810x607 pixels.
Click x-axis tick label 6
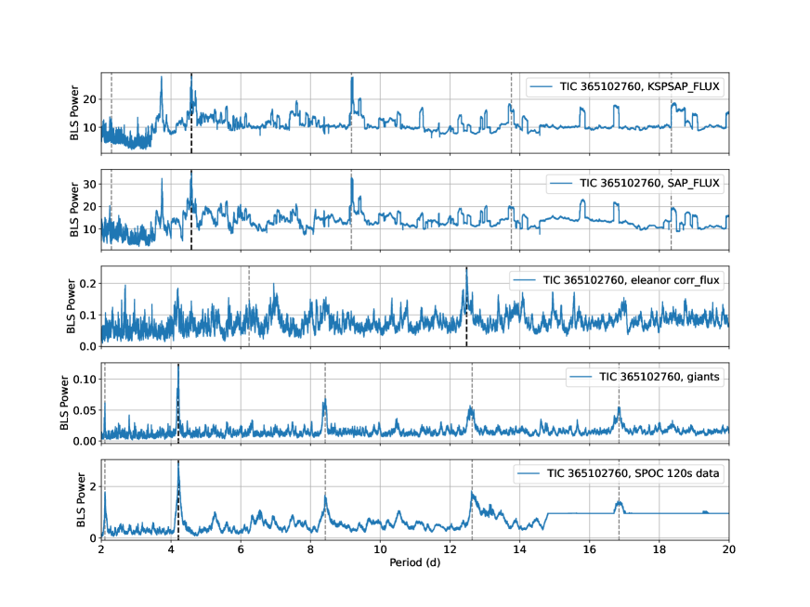[241, 549]
